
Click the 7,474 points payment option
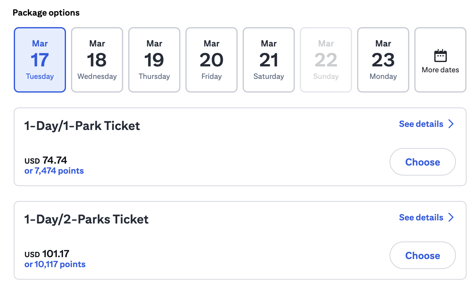(54, 170)
